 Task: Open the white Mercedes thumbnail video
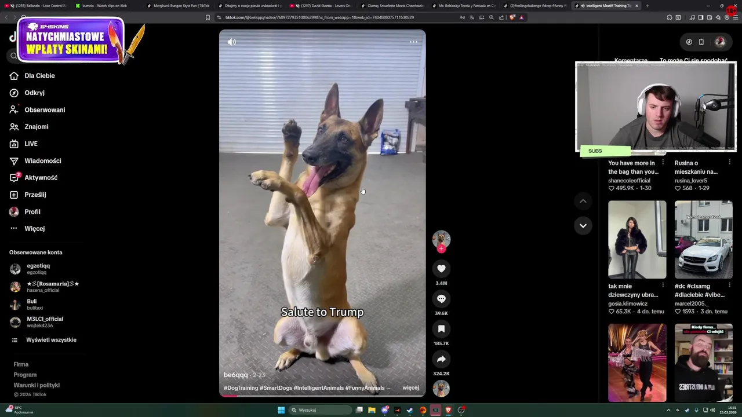pos(703,240)
